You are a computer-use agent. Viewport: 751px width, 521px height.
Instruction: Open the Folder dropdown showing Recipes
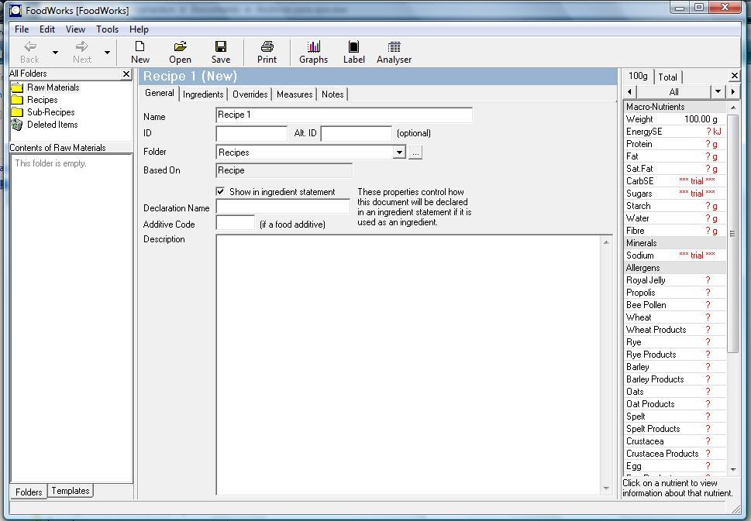399,152
